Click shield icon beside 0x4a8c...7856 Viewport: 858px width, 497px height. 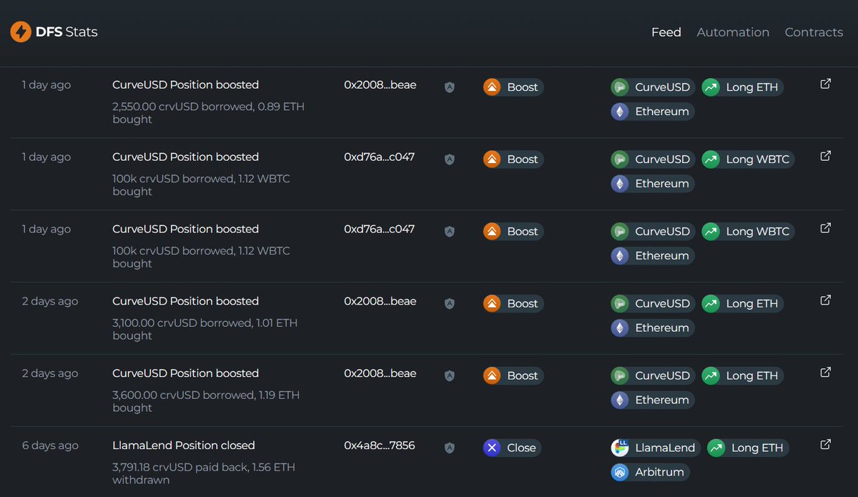tap(449, 448)
